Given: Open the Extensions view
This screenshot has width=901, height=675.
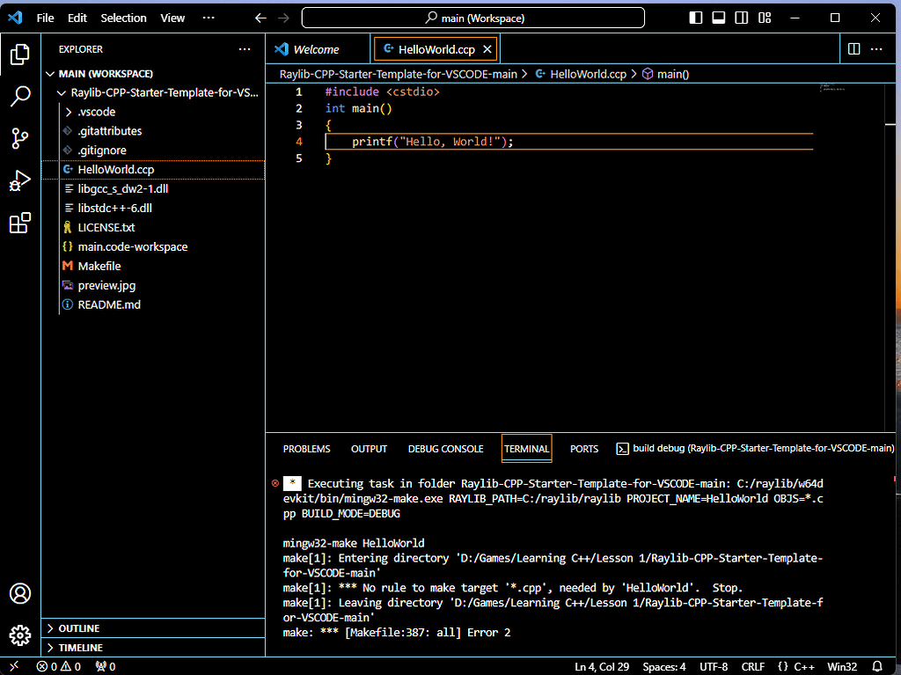Looking at the screenshot, I should pos(19,224).
